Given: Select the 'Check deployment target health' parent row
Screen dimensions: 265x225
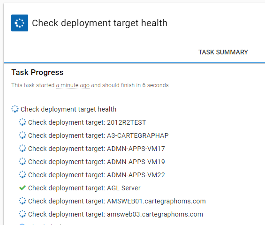Looking at the screenshot, I should tap(68, 109).
